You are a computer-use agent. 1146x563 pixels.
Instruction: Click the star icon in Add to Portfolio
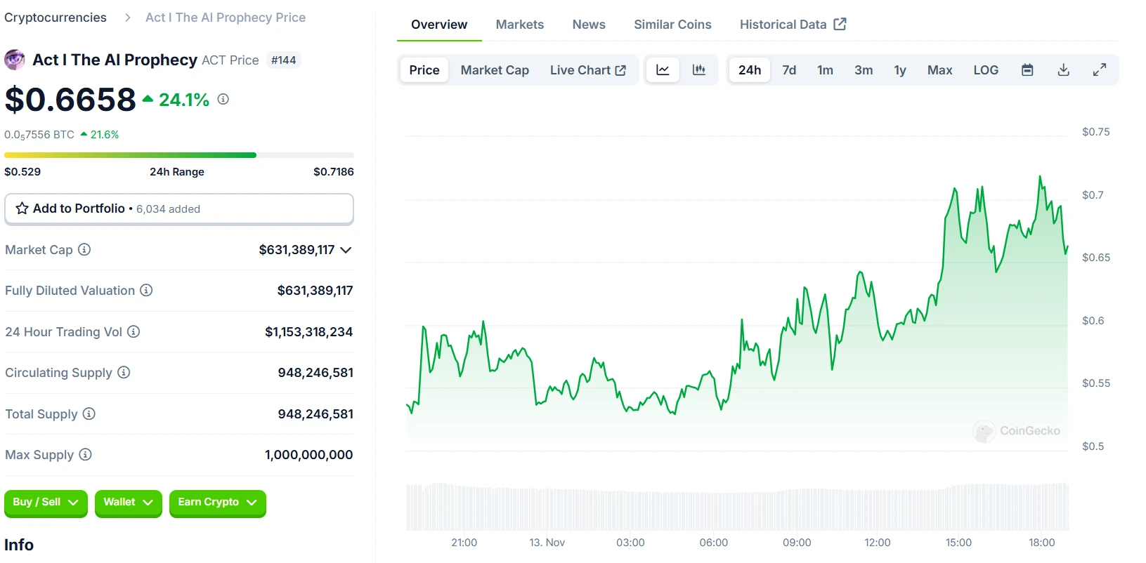pos(22,208)
